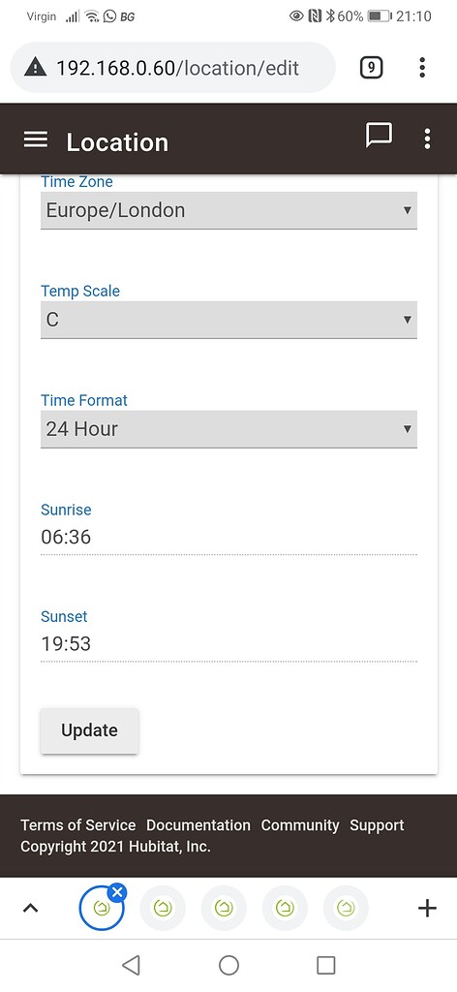Tap the not-secure warning triangle icon
Viewport: 457px width, 992px height.
coord(35,67)
